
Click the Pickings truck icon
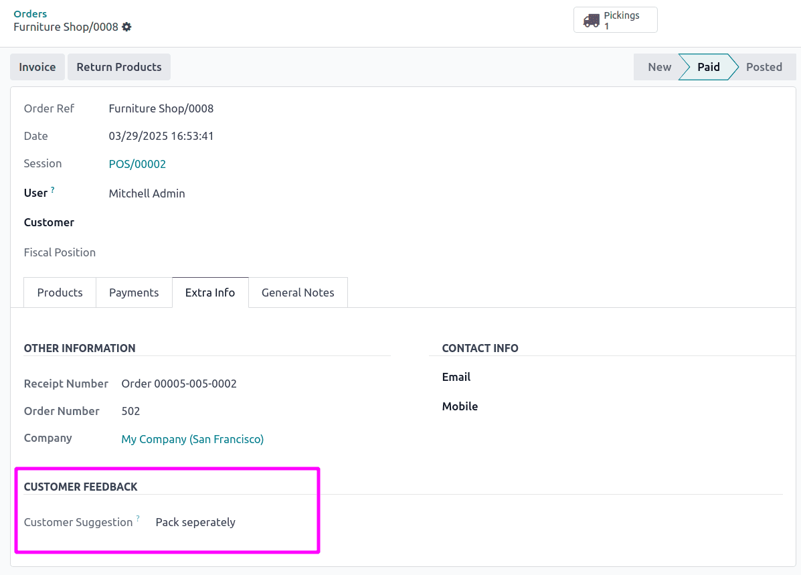[591, 21]
